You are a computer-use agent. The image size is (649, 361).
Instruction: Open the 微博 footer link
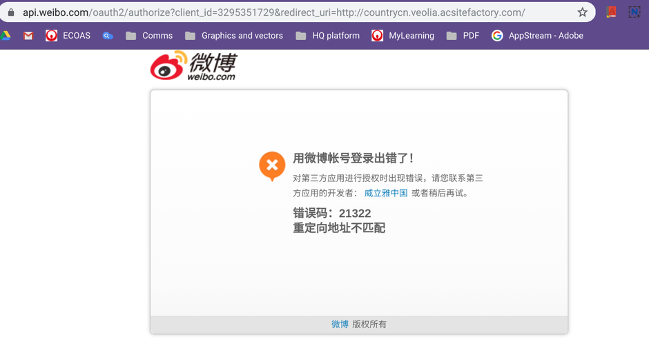[340, 324]
